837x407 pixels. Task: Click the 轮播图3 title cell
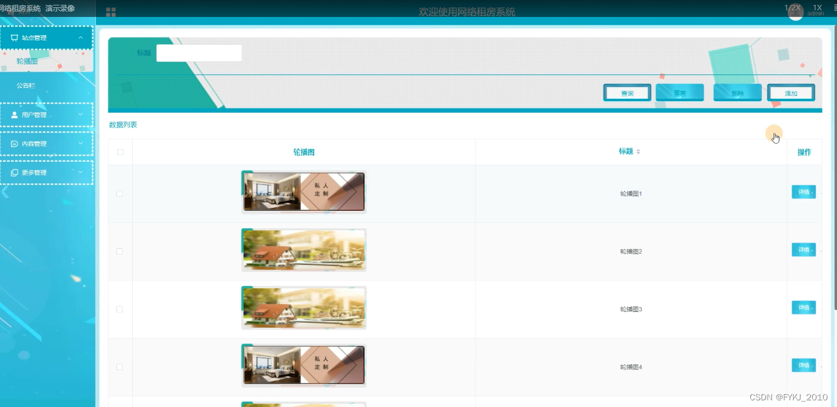click(x=631, y=309)
